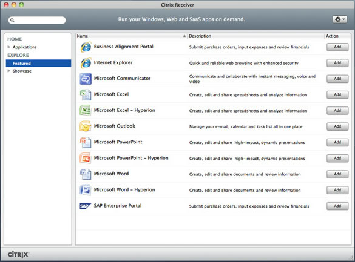Select the 'SAP Enterprise Portal' name text
The width and height of the screenshot is (355, 262).
click(x=118, y=206)
